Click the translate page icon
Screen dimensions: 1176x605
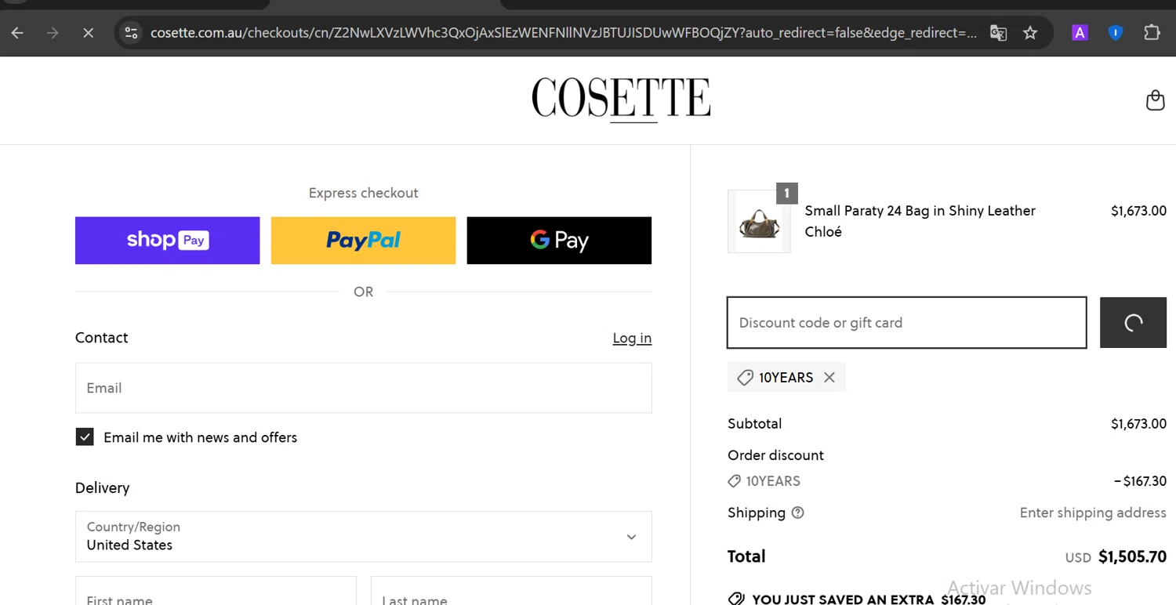[x=998, y=33]
